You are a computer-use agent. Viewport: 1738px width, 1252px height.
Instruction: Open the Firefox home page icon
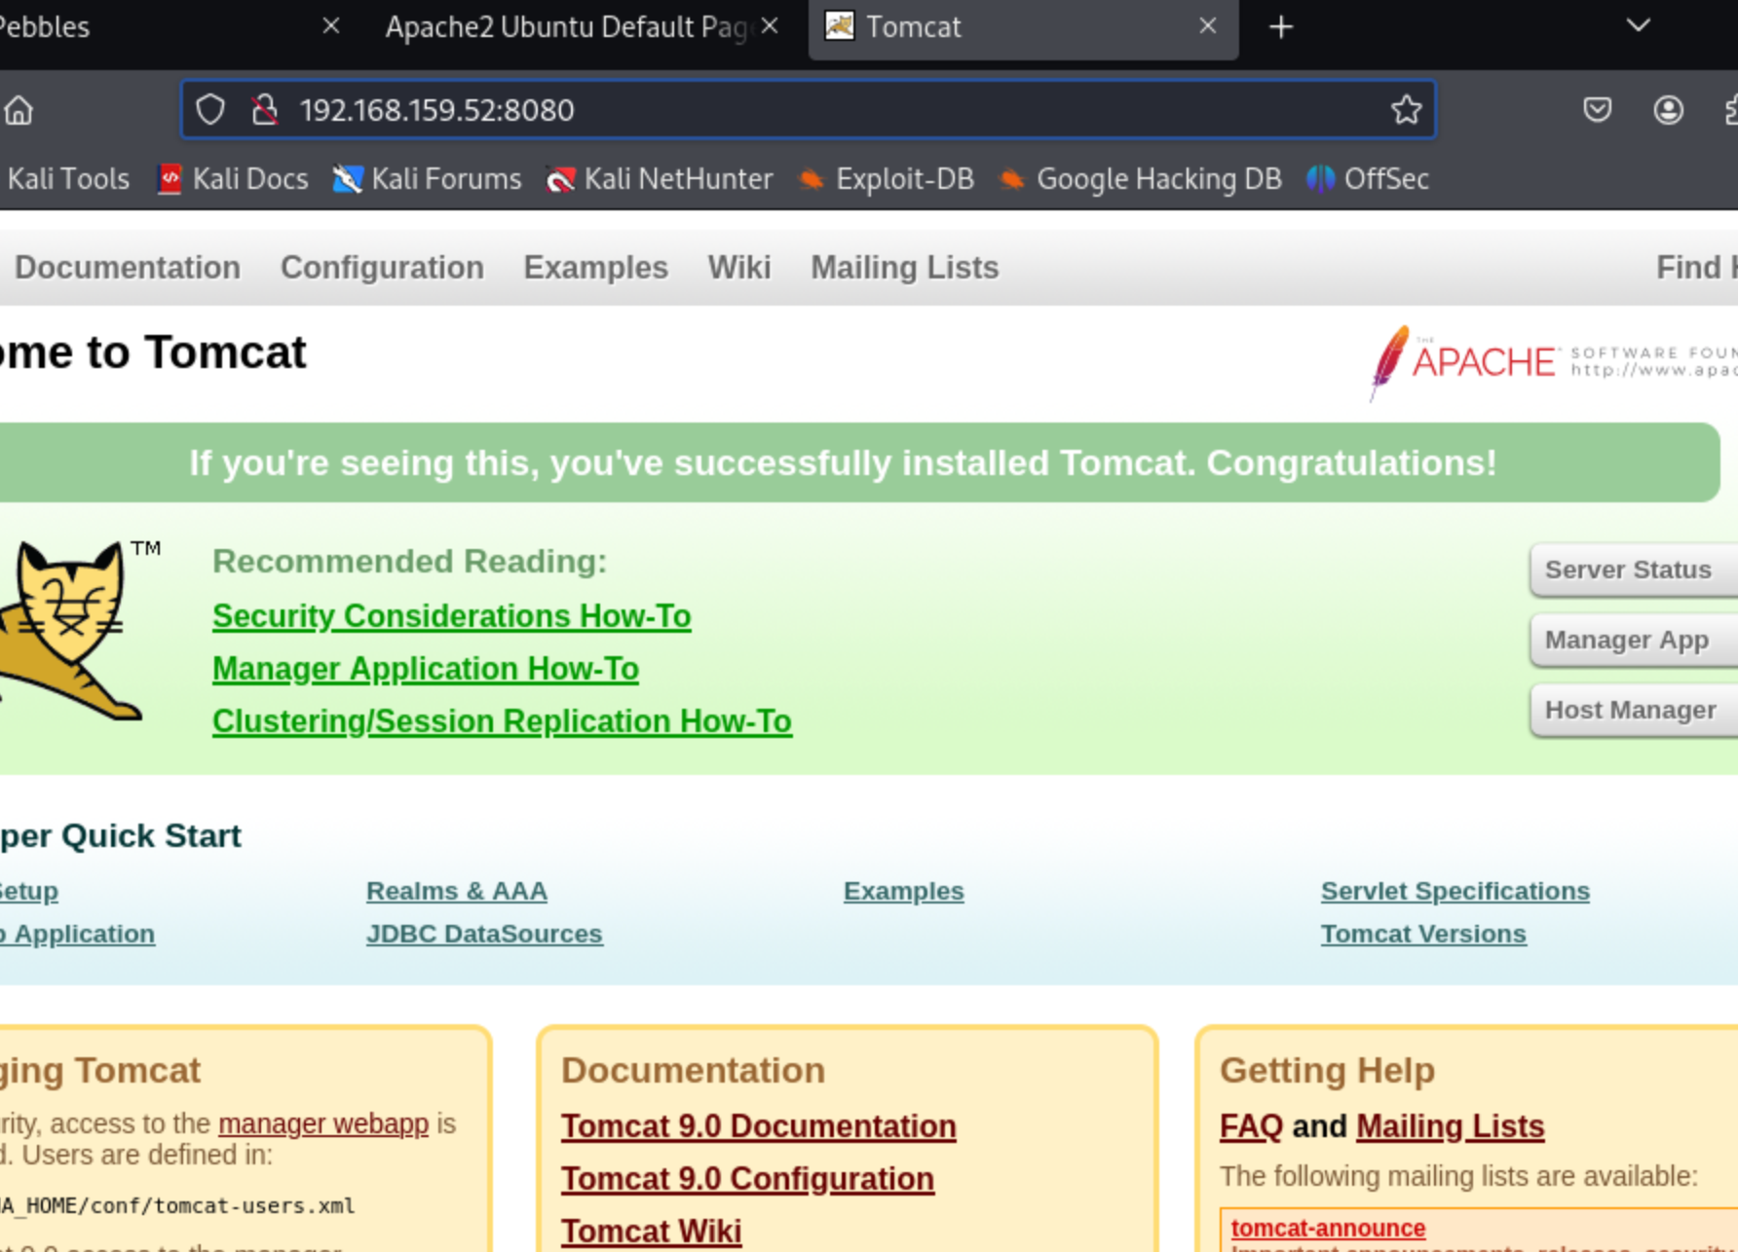coord(19,110)
